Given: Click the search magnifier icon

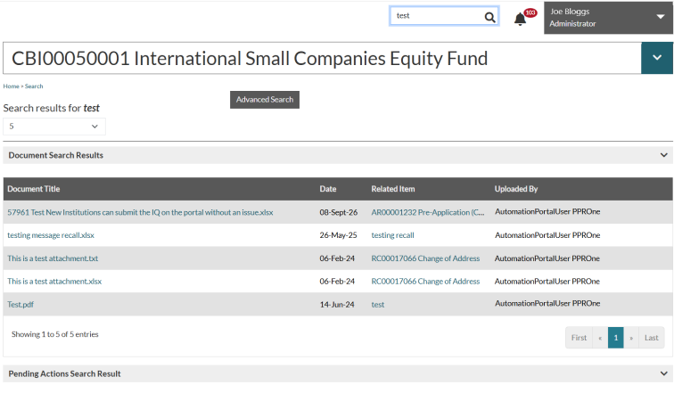Looking at the screenshot, I should (x=489, y=17).
